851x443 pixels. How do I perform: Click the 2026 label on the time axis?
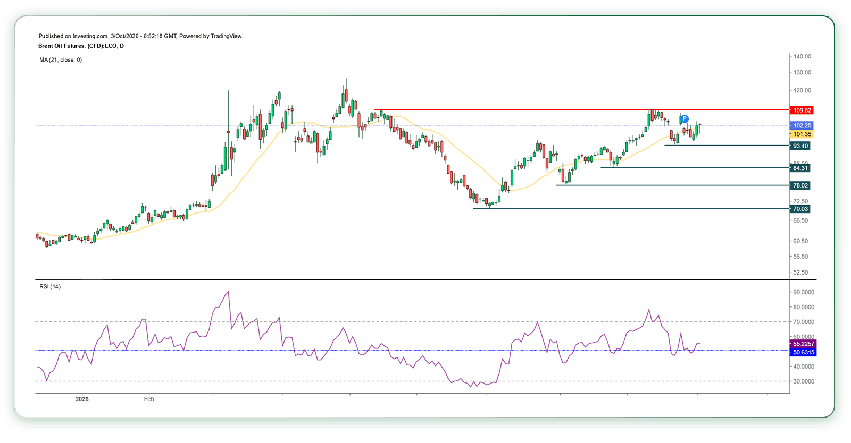coord(82,399)
